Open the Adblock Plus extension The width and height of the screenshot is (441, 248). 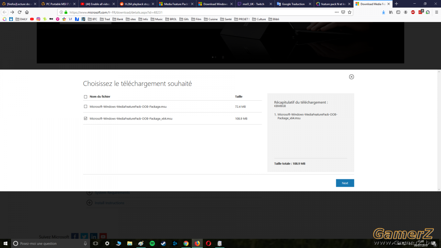pos(413,12)
